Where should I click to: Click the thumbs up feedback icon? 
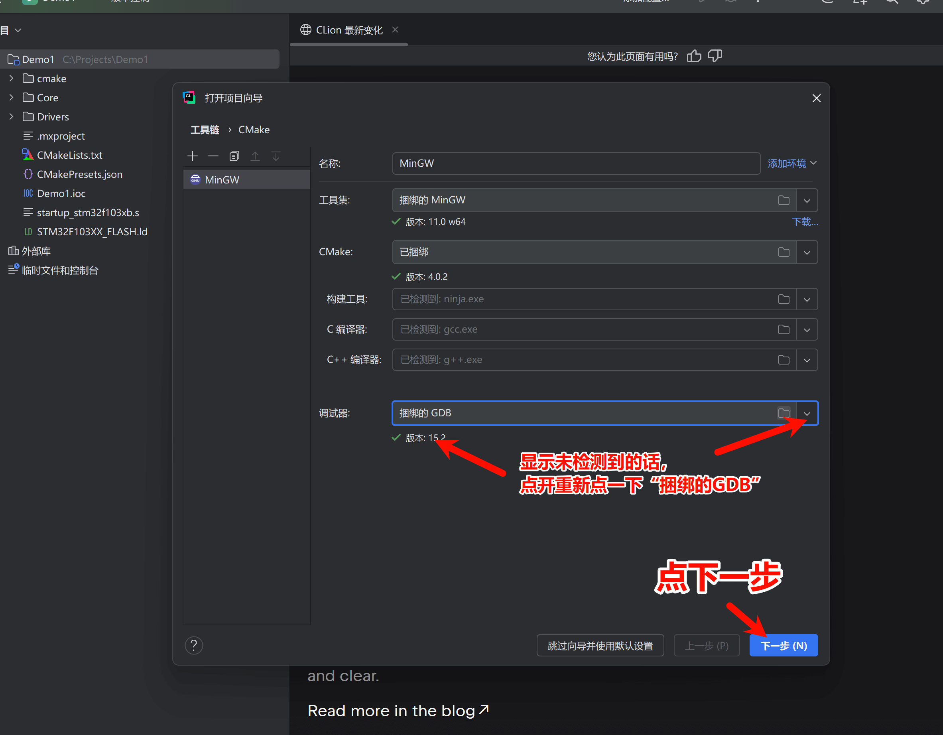(694, 56)
